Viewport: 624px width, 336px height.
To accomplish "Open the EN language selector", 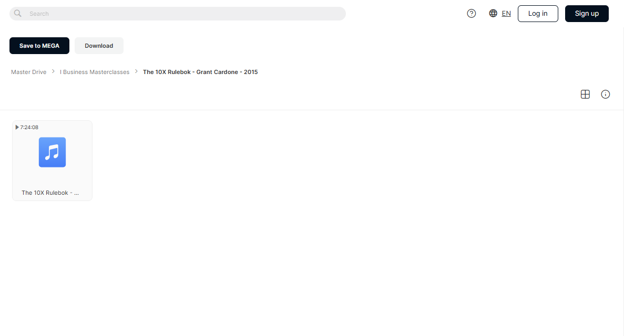I will pyautogui.click(x=506, y=14).
